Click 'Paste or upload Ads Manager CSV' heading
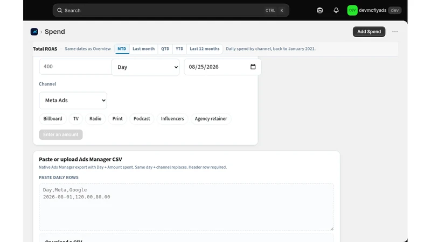The height and width of the screenshot is (242, 431). 80,159
